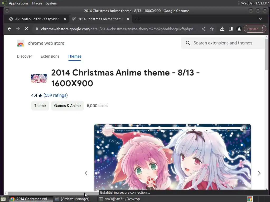The image size is (270, 202).
Task: Click the vertical scrollbar thumb
Action: pos(266,54)
